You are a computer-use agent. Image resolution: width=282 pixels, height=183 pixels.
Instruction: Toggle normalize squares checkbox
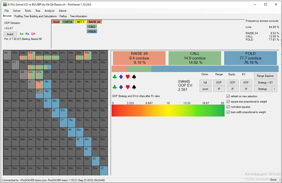228,107
